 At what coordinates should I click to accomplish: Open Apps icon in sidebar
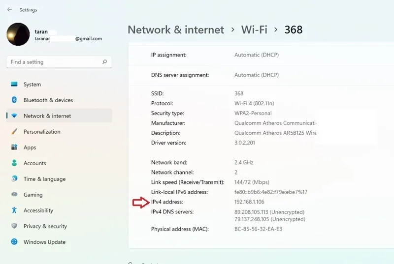pos(14,147)
